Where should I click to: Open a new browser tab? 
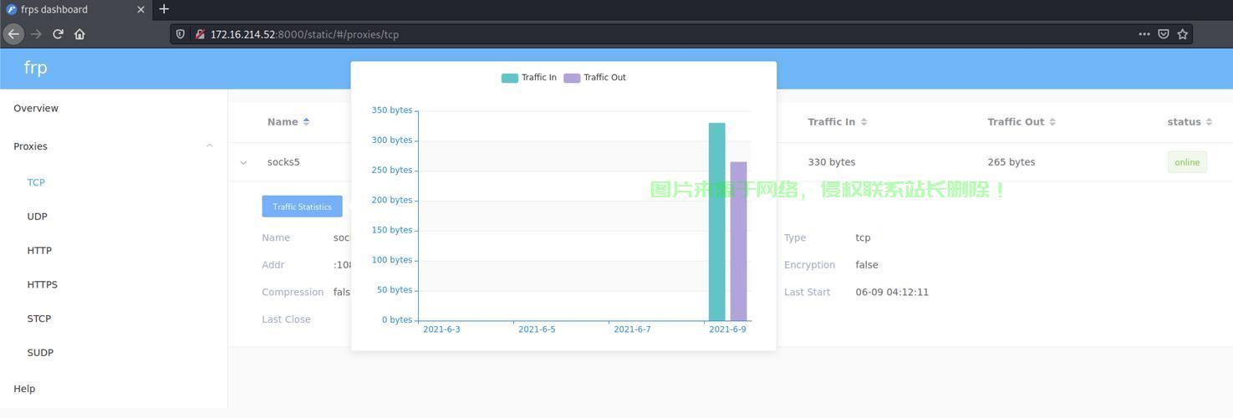pyautogui.click(x=164, y=9)
